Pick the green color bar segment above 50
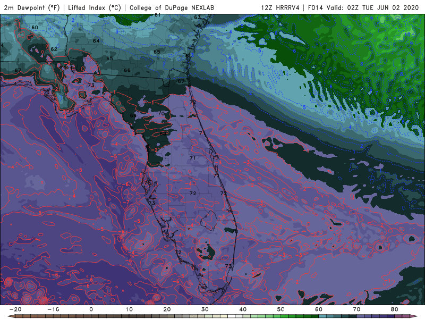 click(x=285, y=316)
